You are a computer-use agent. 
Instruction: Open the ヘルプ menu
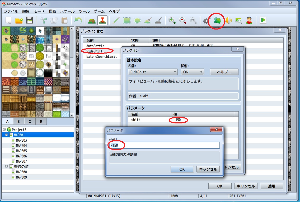(x=114, y=11)
